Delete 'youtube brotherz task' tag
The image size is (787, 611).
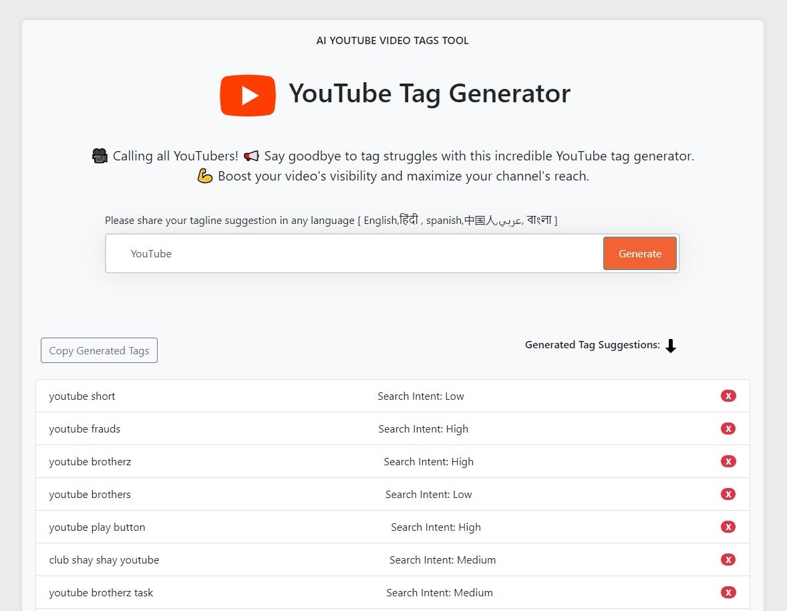point(728,592)
